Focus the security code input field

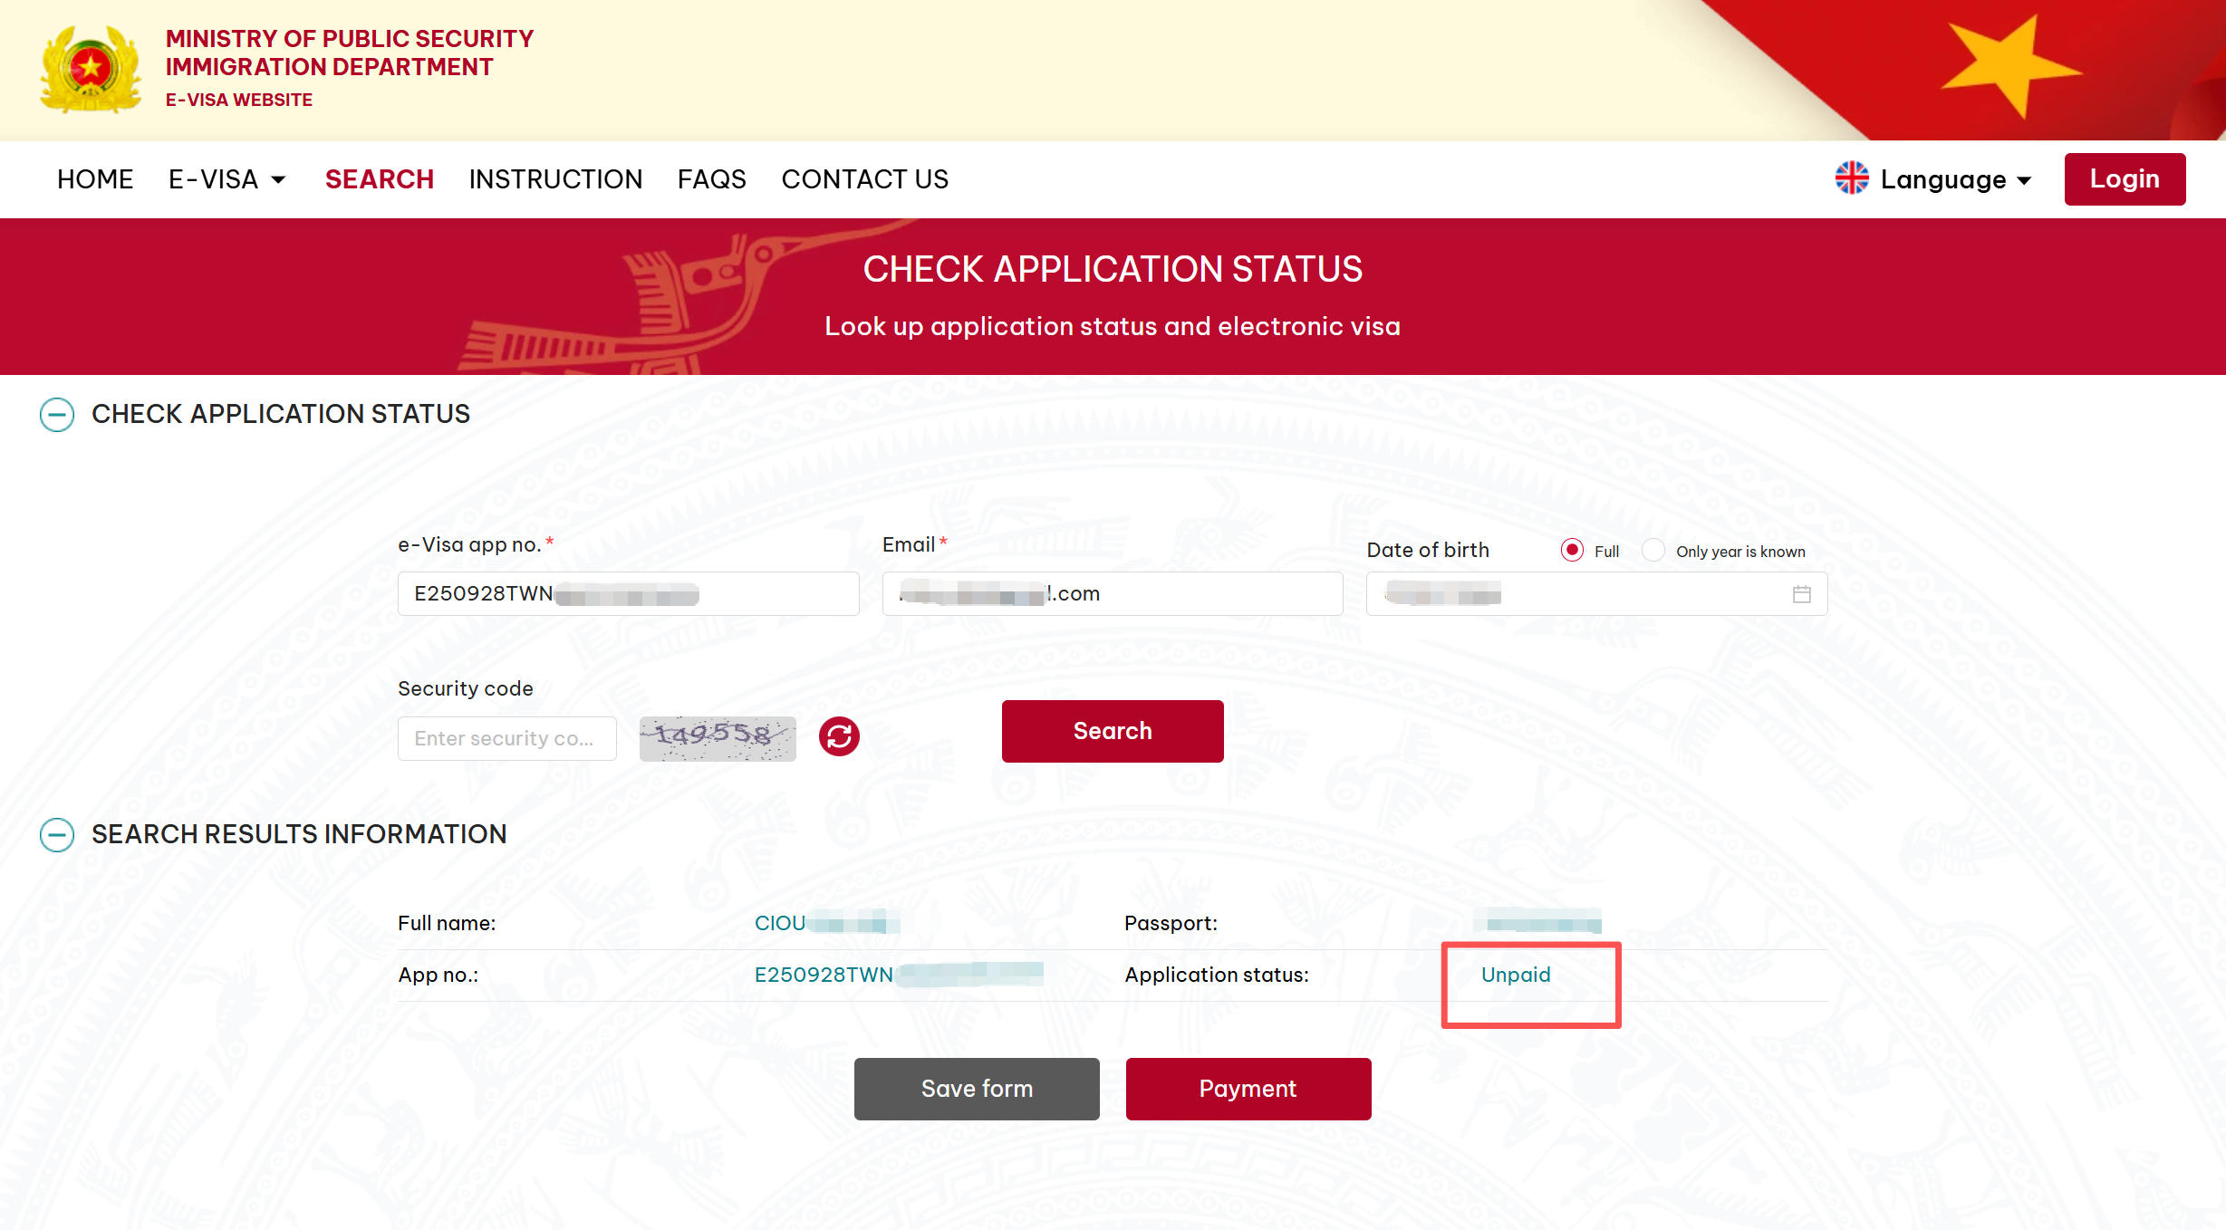[506, 738]
